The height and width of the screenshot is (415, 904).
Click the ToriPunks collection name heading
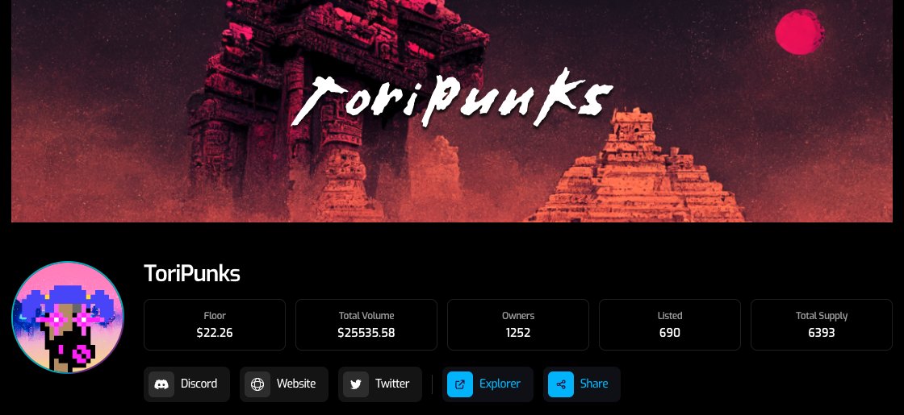[x=192, y=273]
